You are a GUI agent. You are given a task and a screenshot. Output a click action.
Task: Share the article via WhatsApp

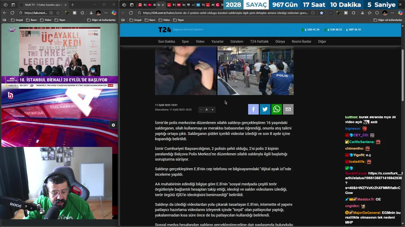277,109
